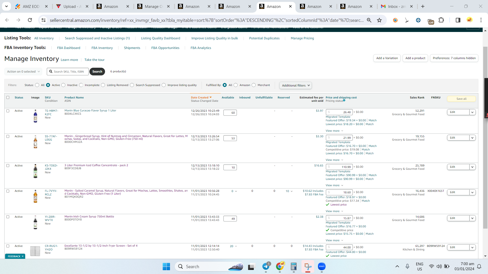Open the tab search dropdown arrow
This screenshot has height=274, width=488.
6,6
